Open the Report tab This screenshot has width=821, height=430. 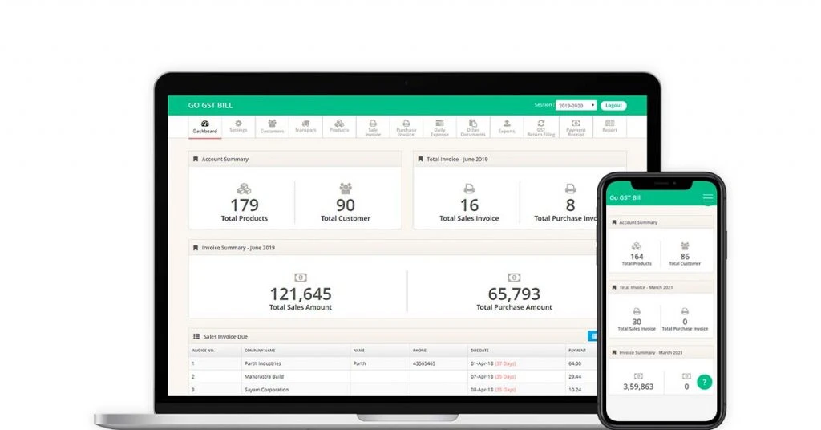pyautogui.click(x=609, y=126)
